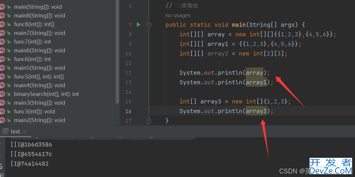Click line number 16 in the gutter
This screenshot has width=355, height=177.
[x=128, y=111]
